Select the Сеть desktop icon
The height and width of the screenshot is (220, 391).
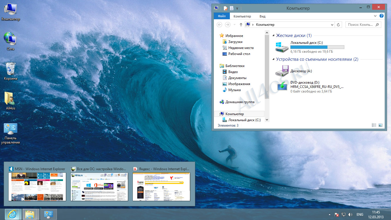click(x=11, y=41)
